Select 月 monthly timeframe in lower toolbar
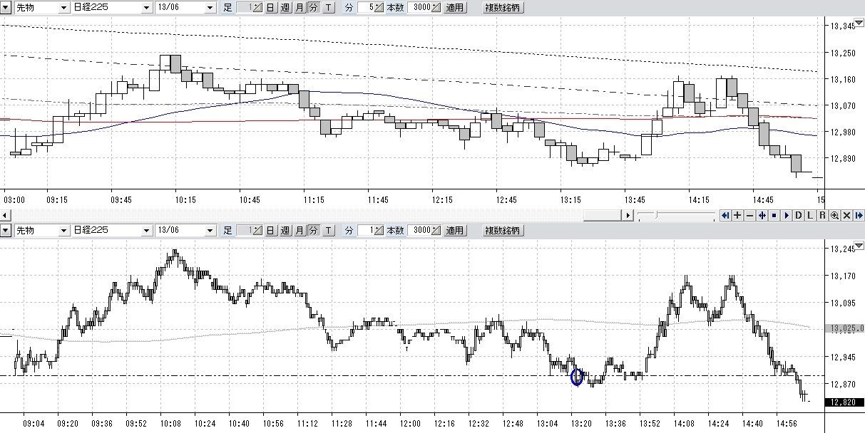Screen dimensions: 865x433 (x=300, y=231)
